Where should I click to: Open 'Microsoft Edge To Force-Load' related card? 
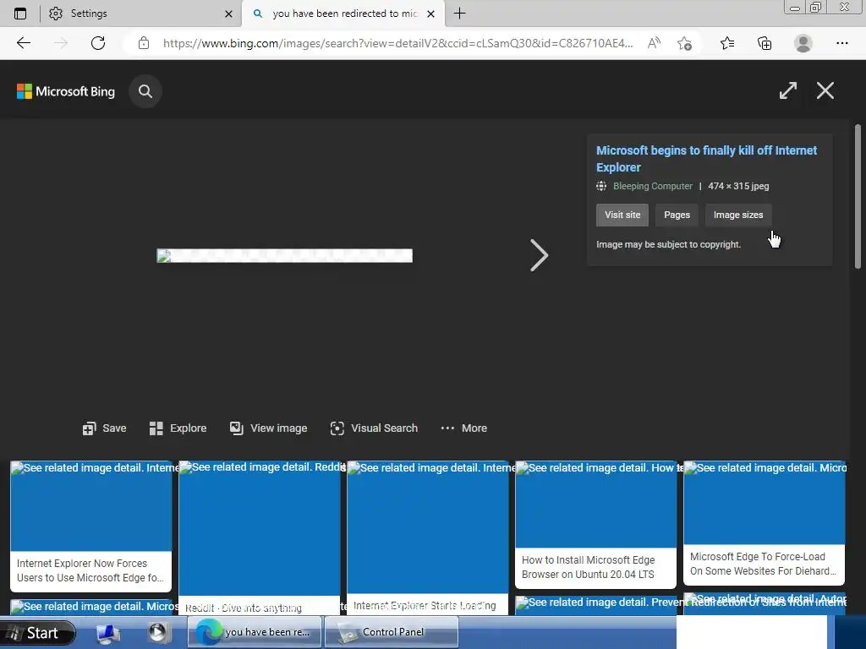pos(765,523)
